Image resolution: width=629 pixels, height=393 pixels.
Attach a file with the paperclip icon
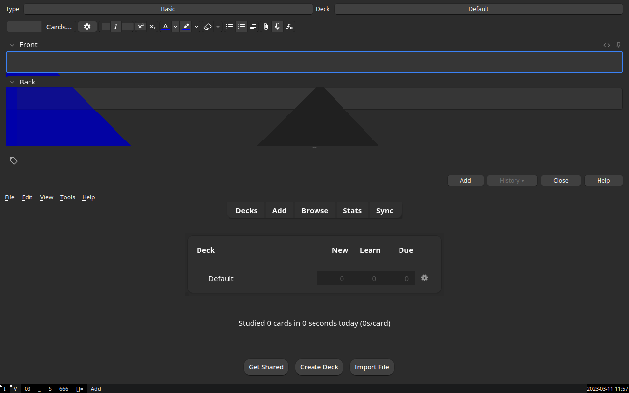point(266,27)
